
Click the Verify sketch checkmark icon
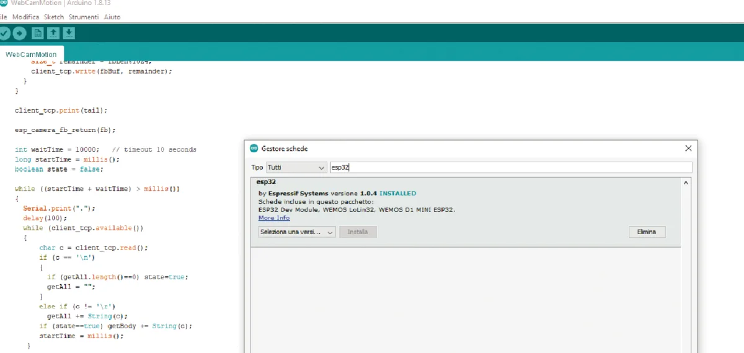4,33
